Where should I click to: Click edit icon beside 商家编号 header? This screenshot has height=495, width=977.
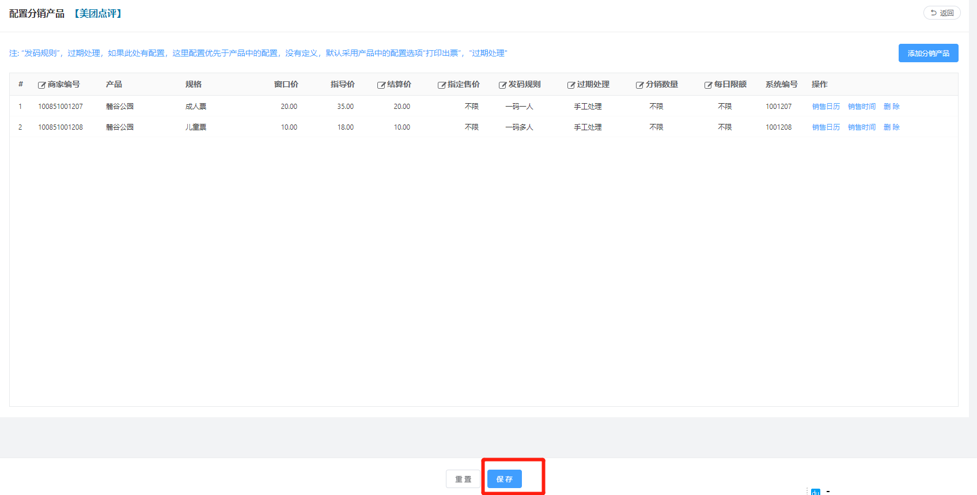tap(41, 85)
